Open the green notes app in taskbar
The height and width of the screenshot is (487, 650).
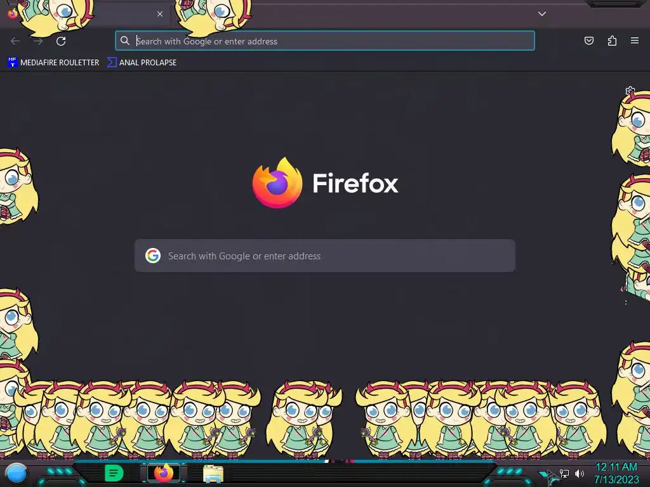point(114,473)
